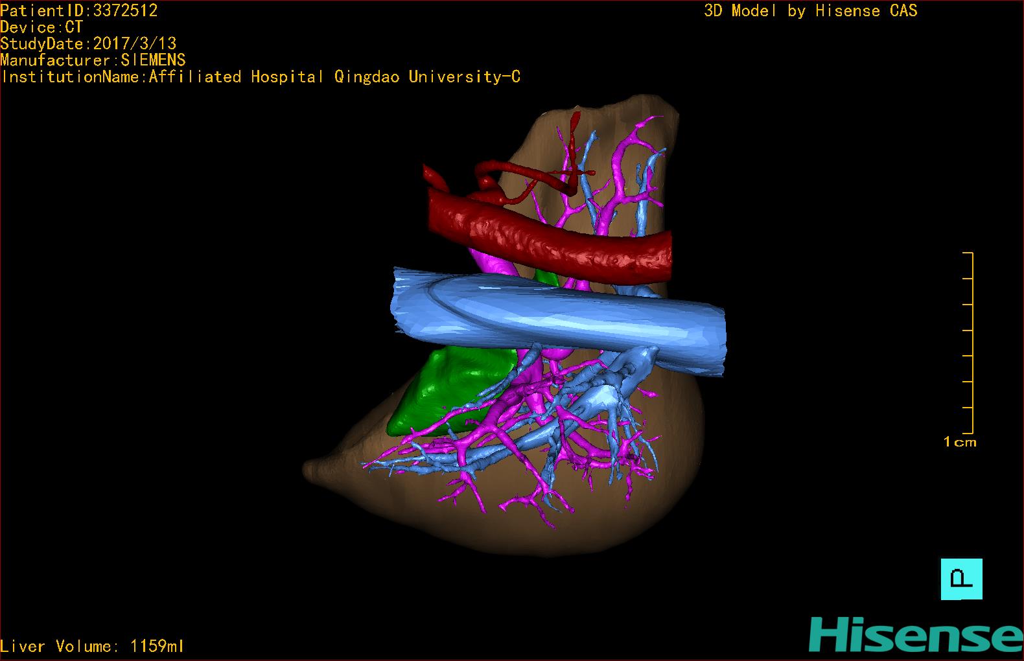
Task: Click the small green patch between the vessels
Action: 546,277
